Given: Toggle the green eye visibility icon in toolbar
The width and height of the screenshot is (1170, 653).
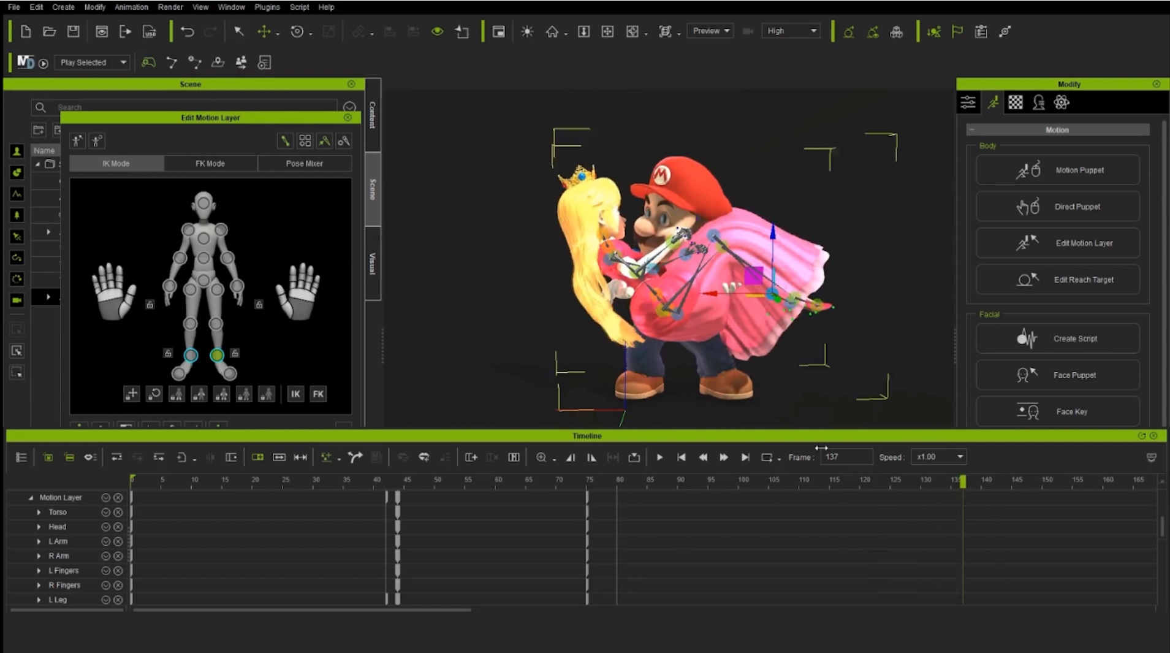Looking at the screenshot, I should [437, 31].
